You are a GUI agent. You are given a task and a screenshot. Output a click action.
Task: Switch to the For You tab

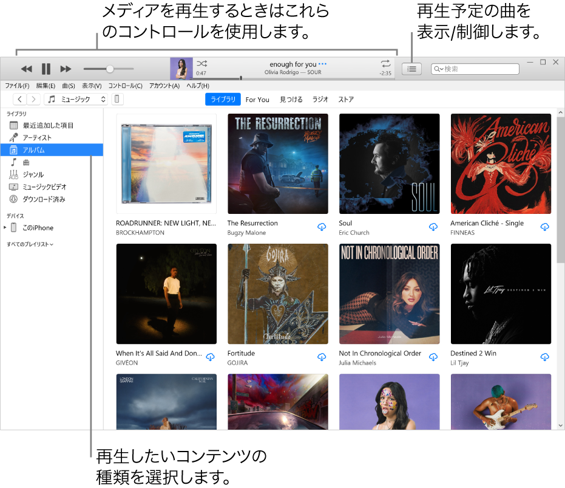[257, 100]
